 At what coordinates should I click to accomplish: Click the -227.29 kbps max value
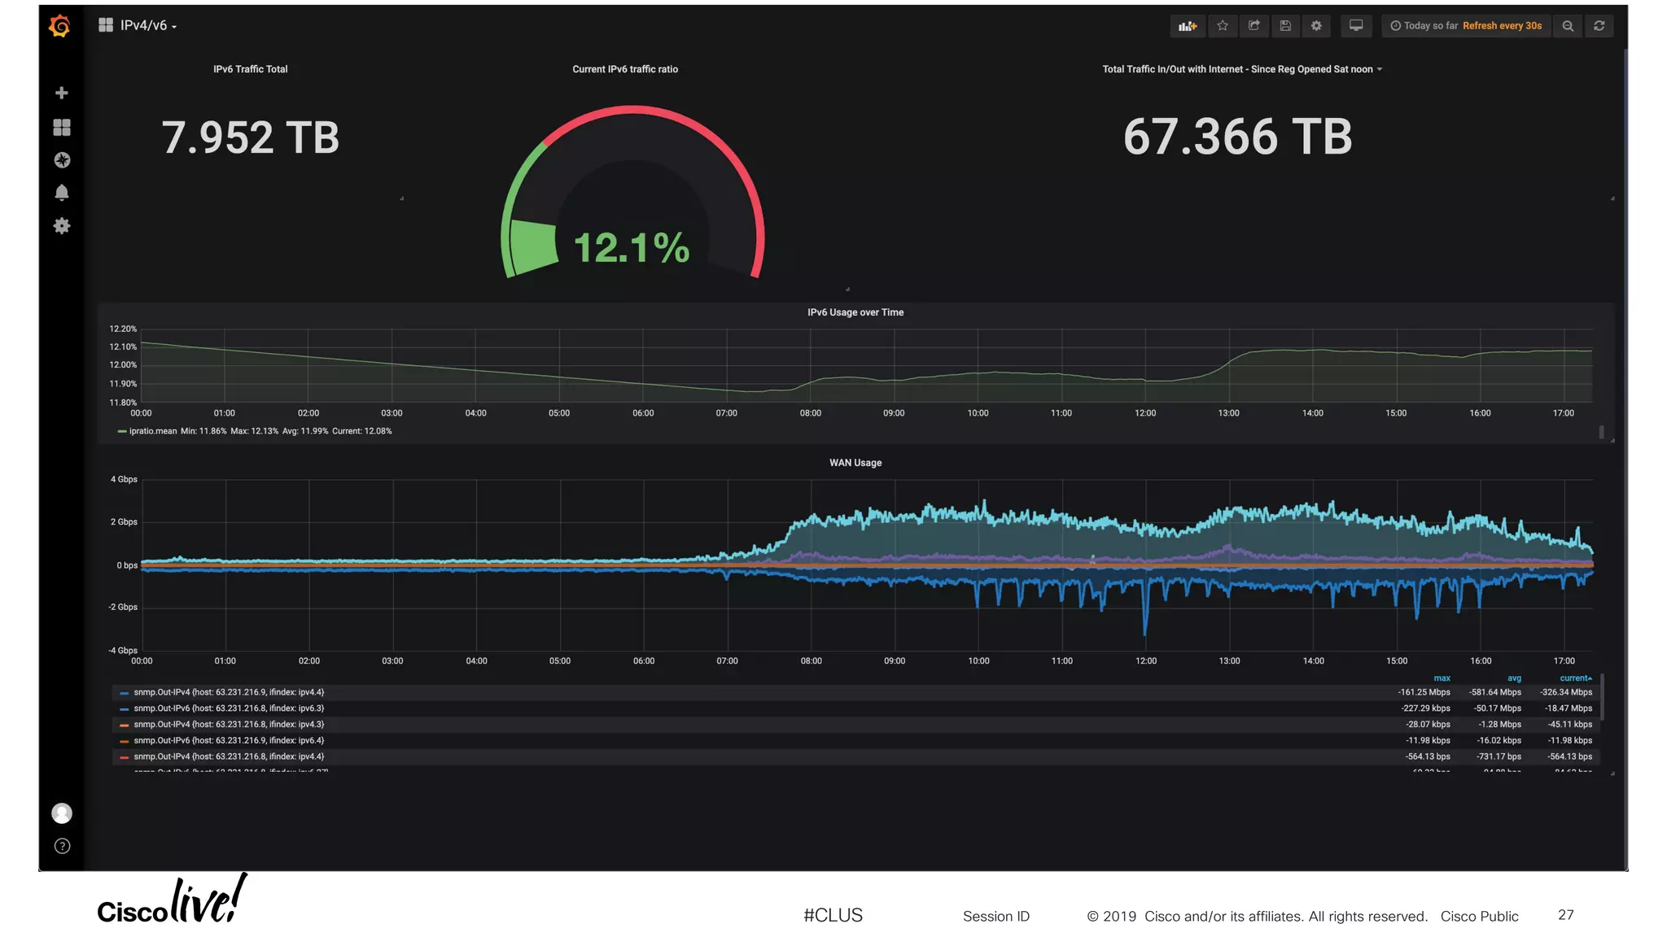(1426, 708)
